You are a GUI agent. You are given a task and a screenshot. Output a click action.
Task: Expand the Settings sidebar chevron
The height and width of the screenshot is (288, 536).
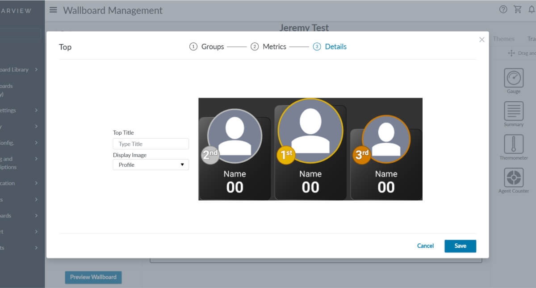point(36,110)
